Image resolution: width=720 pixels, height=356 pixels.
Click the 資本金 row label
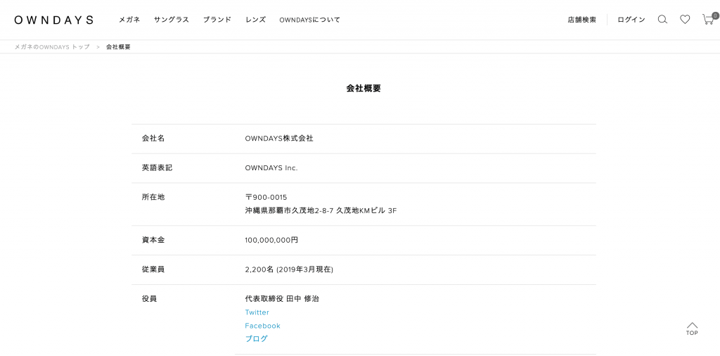(153, 240)
